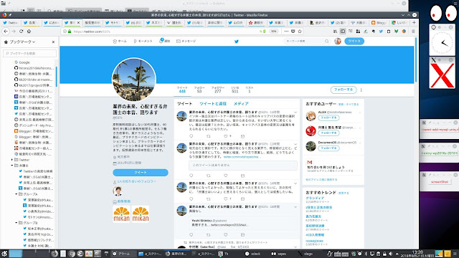The width and height of the screenshot is (459, 258).
Task: Go back with Firefox's back arrow
Action: point(6,32)
